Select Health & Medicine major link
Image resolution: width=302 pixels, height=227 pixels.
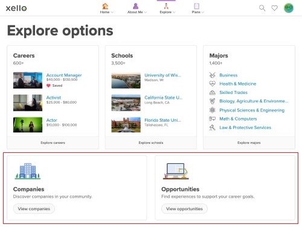coord(238,84)
